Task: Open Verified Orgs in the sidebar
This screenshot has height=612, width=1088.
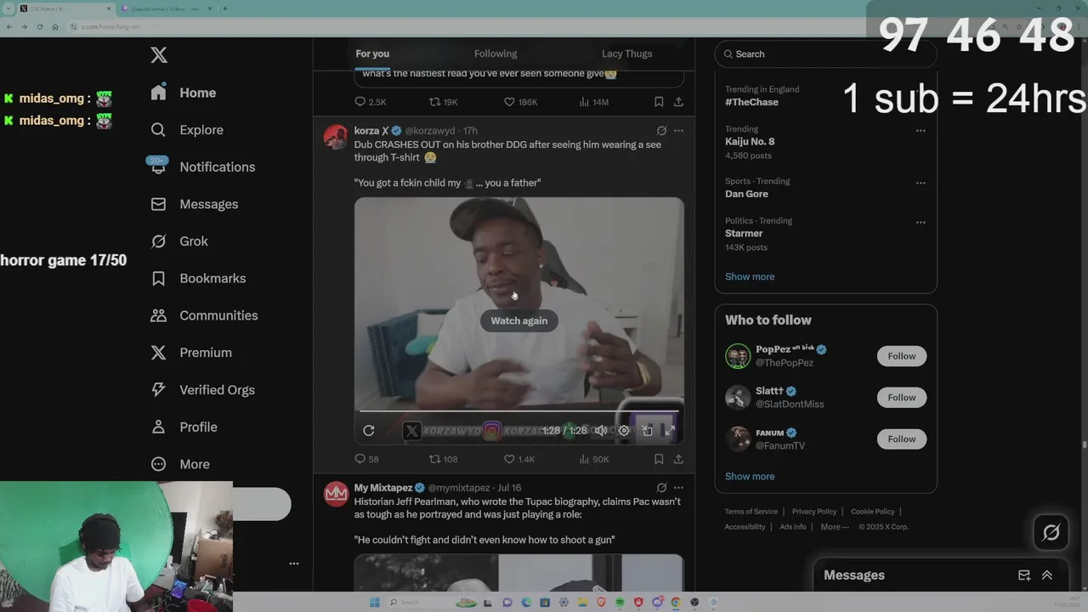Action: click(x=202, y=389)
